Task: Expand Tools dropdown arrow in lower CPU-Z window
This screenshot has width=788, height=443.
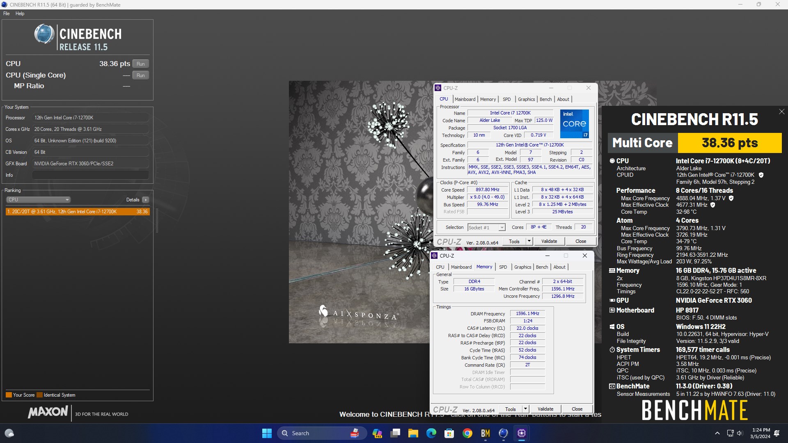Action: (x=525, y=409)
